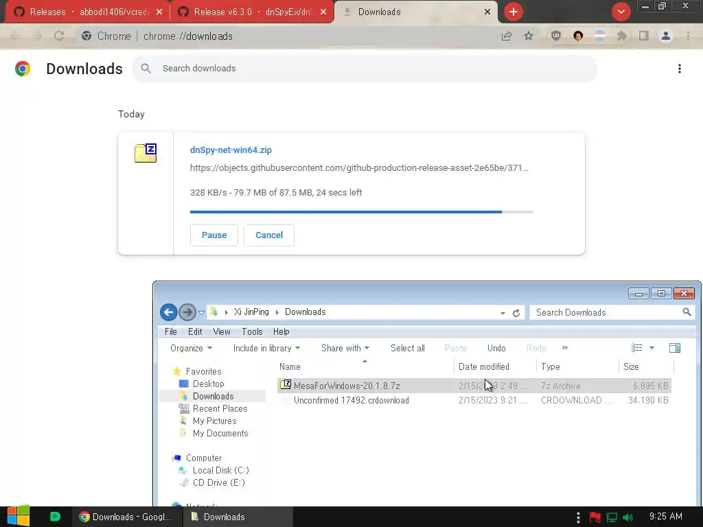This screenshot has width=703, height=527.
Task: Click Downloads in Explorer breadcrumb
Action: 306,312
